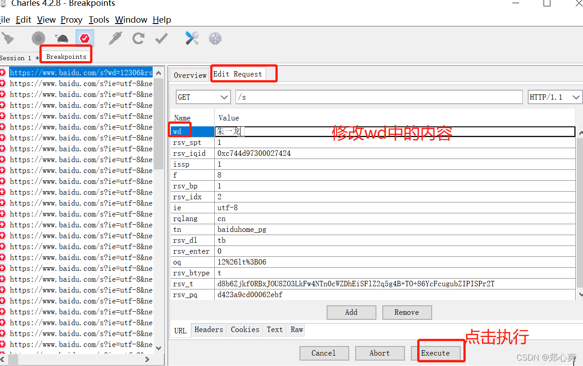
Task: Toggle the turtle Throttling icon
Action: tap(61, 39)
